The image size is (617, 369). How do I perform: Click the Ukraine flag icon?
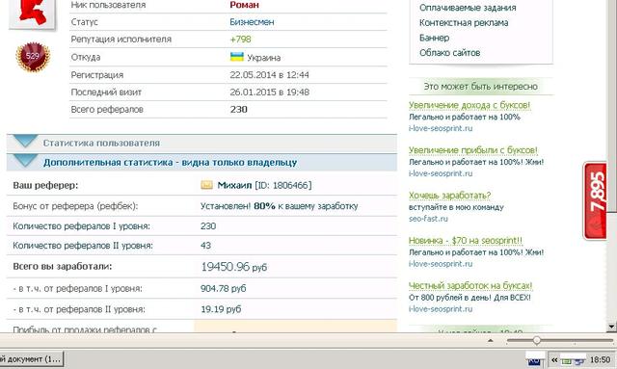pyautogui.click(x=237, y=57)
